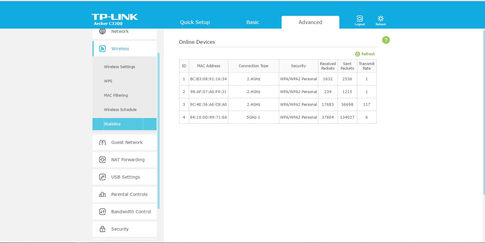
Task: Select MAC address 84:10:0D:99:71:66
Action: (x=209, y=117)
